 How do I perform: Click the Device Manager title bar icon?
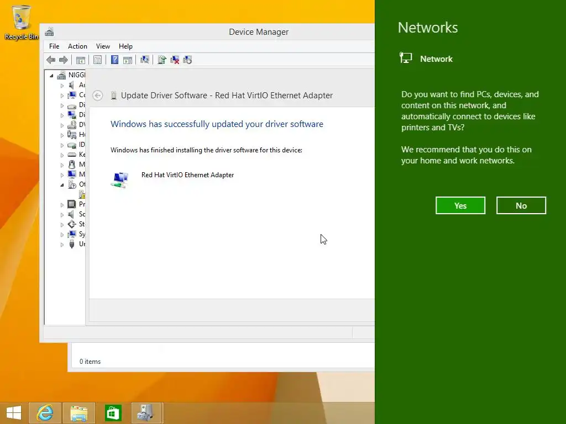49,31
